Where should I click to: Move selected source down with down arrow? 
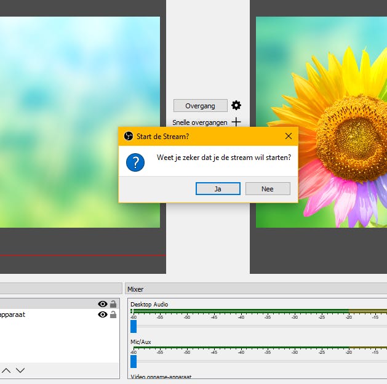[20, 370]
